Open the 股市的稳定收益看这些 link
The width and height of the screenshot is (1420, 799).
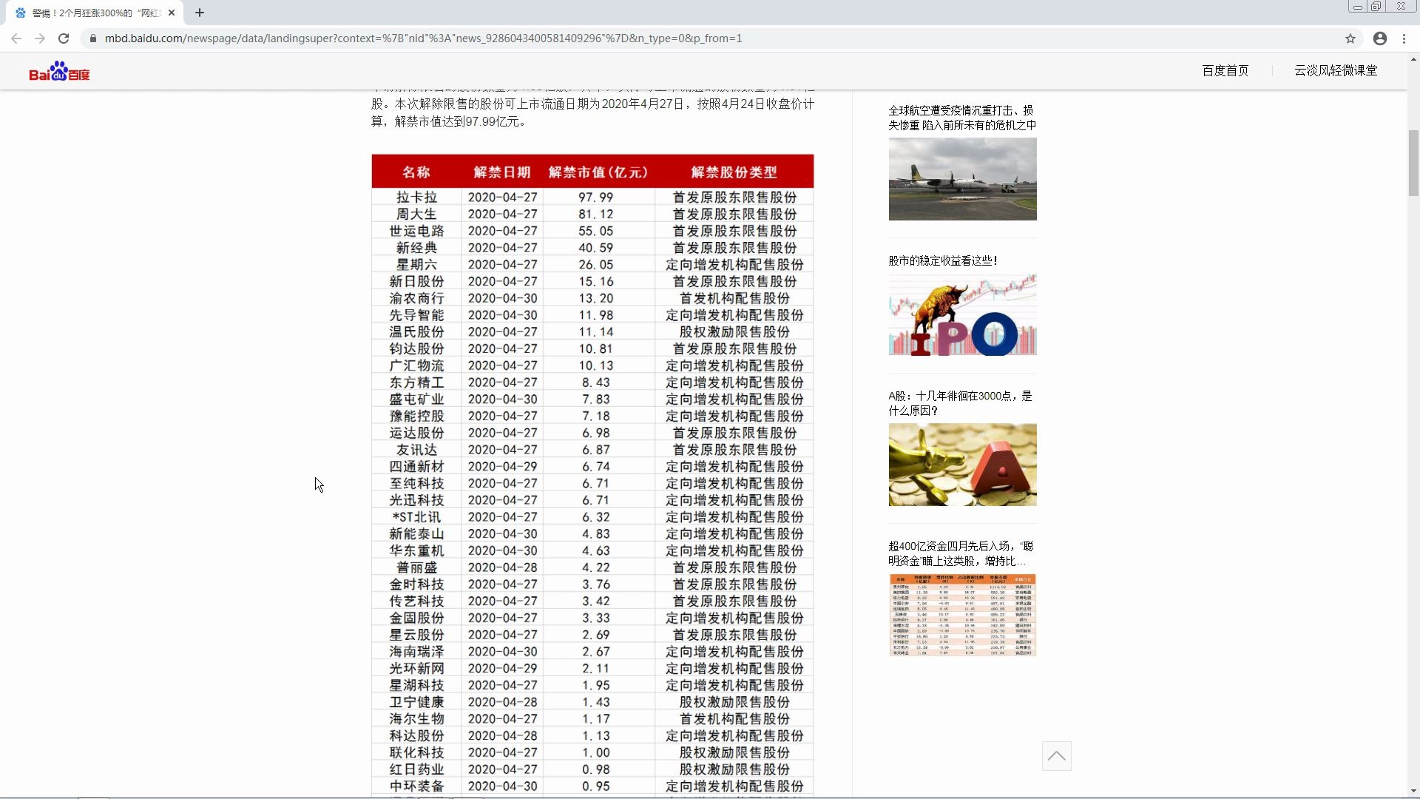[x=942, y=260]
